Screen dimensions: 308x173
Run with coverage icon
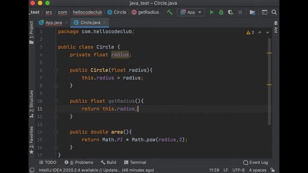(x=231, y=12)
